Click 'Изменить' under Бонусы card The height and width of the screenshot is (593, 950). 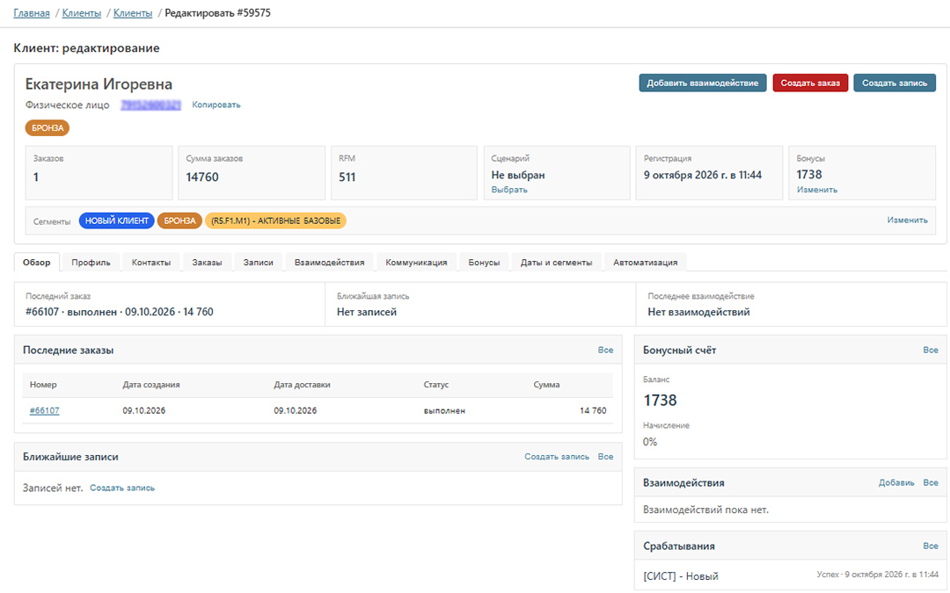click(816, 190)
